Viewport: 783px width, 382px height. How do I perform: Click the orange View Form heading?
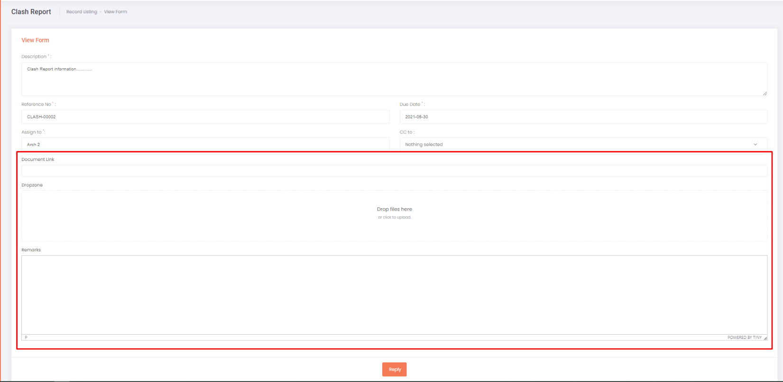point(35,40)
